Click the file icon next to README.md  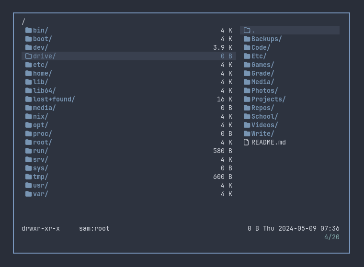coord(246,142)
